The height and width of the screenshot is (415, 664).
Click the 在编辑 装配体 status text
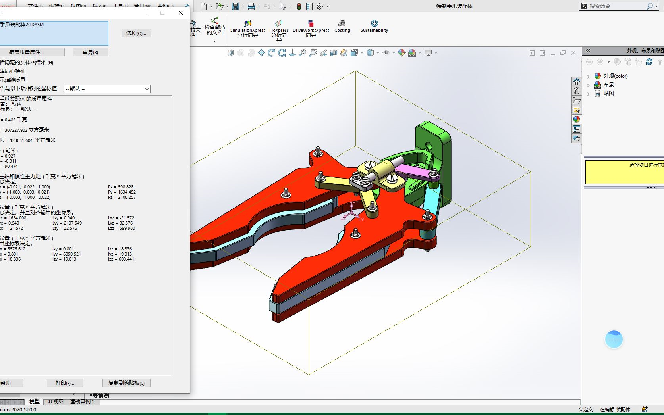click(615, 410)
